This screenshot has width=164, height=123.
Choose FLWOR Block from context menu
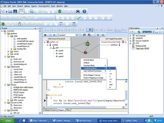click(89, 60)
